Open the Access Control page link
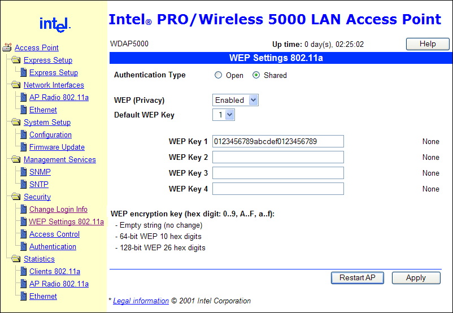This screenshot has height=313, width=453. coord(54,234)
